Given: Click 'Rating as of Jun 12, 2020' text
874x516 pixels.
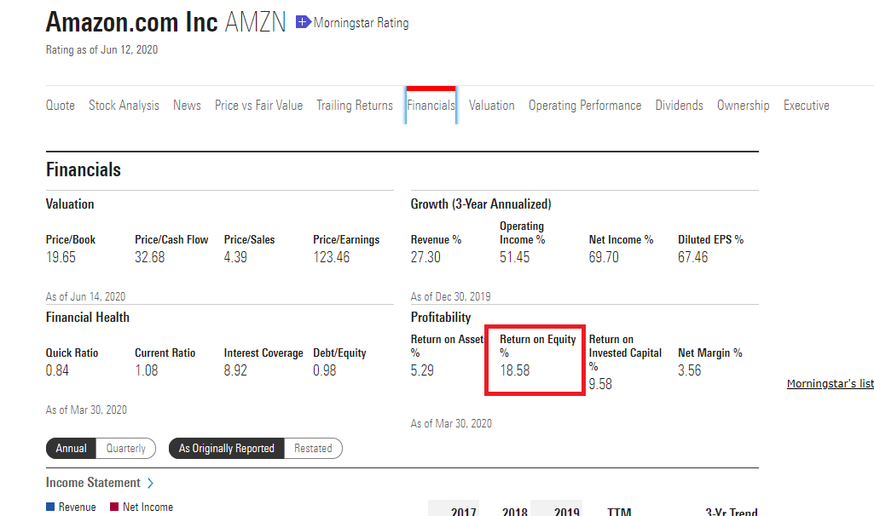Looking at the screenshot, I should click(x=101, y=50).
